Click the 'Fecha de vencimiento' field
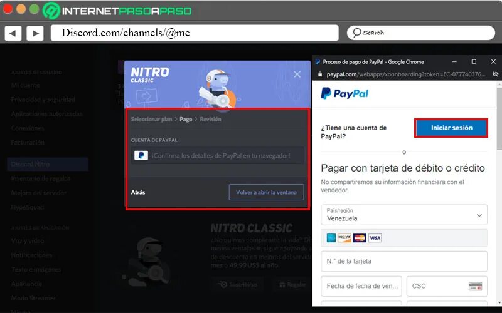The image size is (502, 313). coord(361,286)
